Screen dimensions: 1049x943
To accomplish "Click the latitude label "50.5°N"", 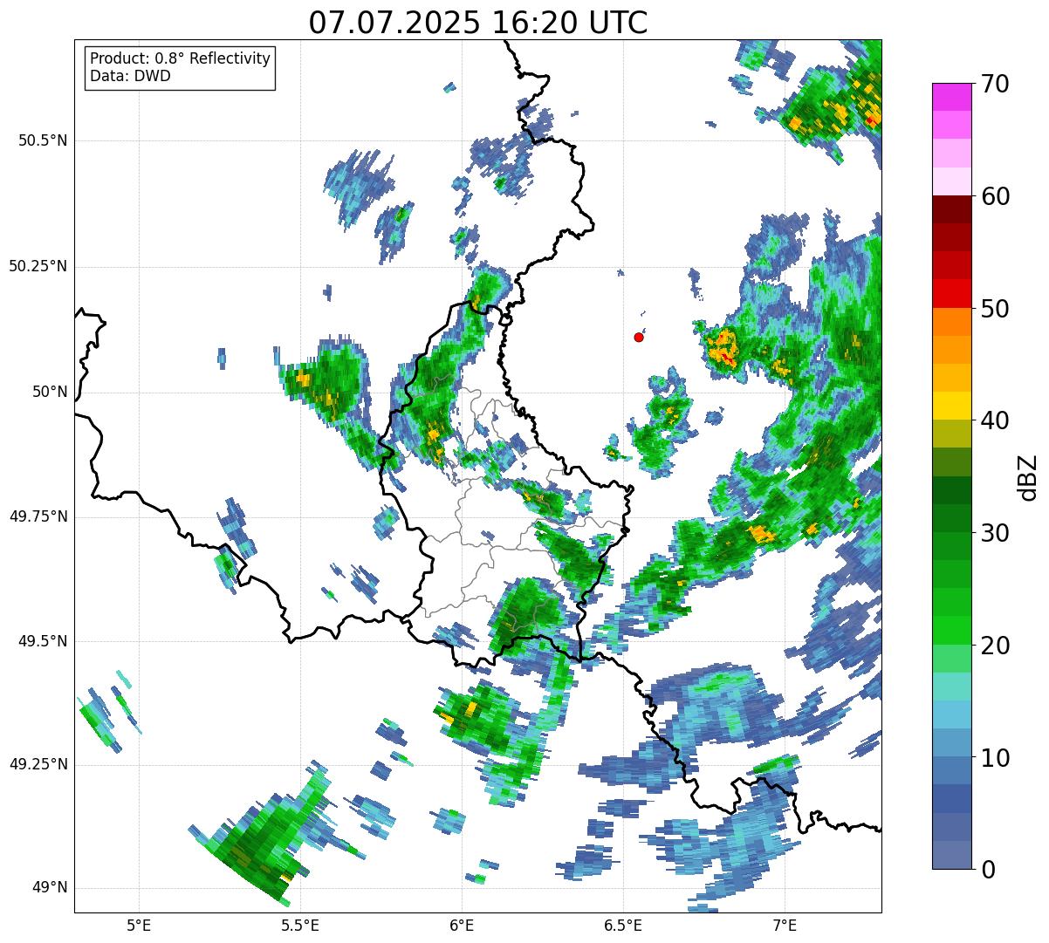I will click(43, 140).
